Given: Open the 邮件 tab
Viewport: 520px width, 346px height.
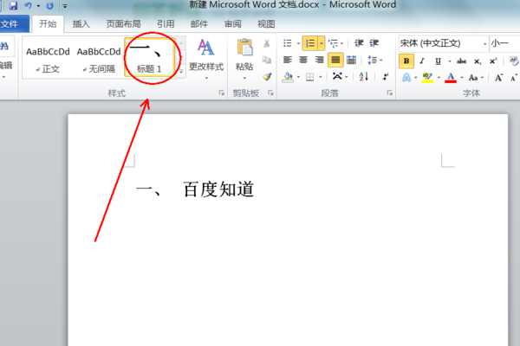Looking at the screenshot, I should click(x=199, y=24).
